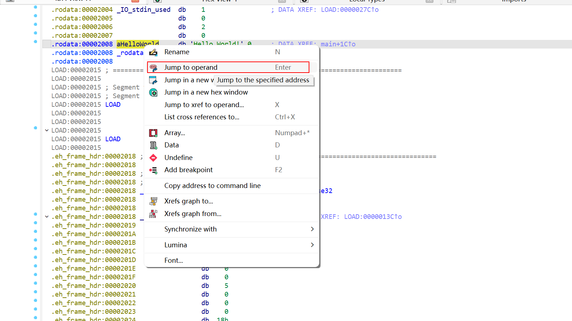Click the red Undefine icon
The height and width of the screenshot is (321, 572).
coord(153,158)
